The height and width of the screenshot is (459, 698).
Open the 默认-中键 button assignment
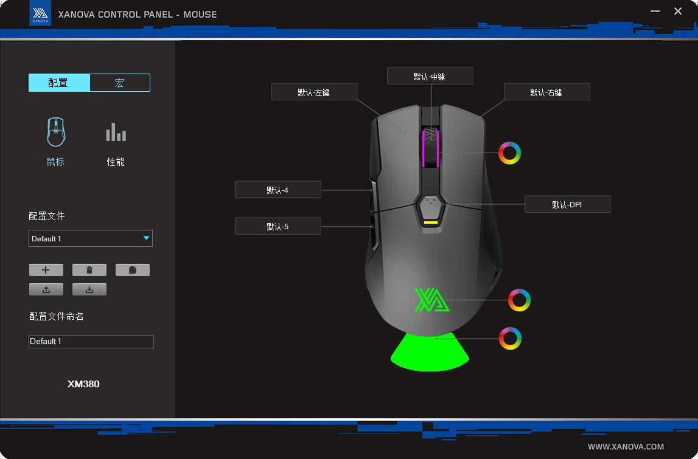click(x=430, y=76)
